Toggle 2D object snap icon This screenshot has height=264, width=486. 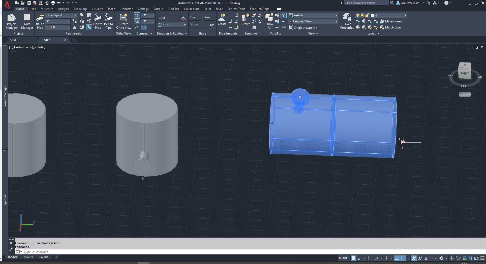pos(403,258)
